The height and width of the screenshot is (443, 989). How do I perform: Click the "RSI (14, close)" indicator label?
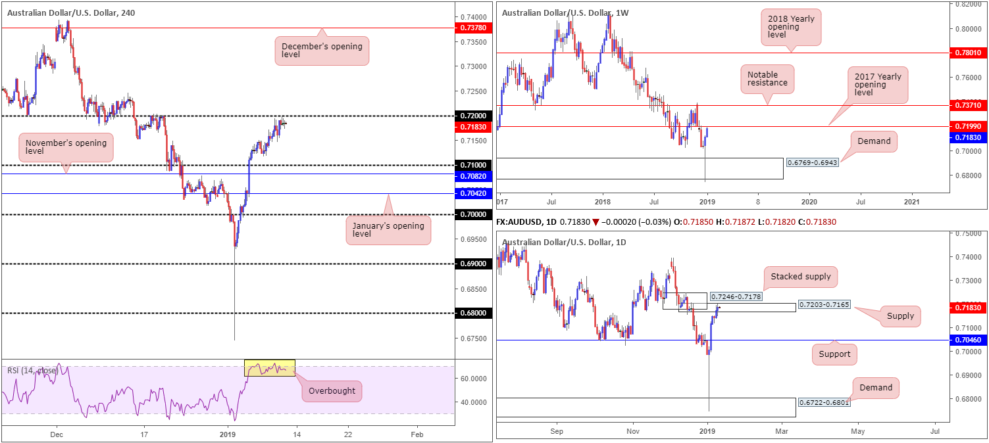click(33, 371)
